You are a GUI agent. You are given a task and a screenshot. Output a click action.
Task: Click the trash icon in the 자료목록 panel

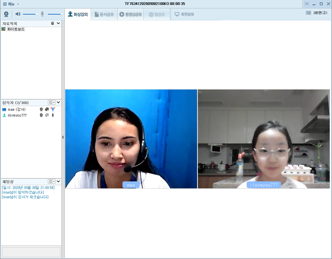(53, 24)
